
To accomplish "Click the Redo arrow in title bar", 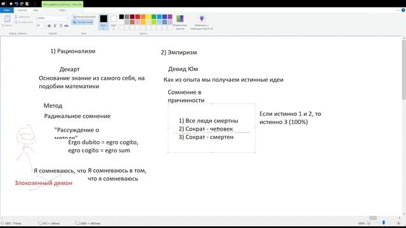I will tap(22, 4).
